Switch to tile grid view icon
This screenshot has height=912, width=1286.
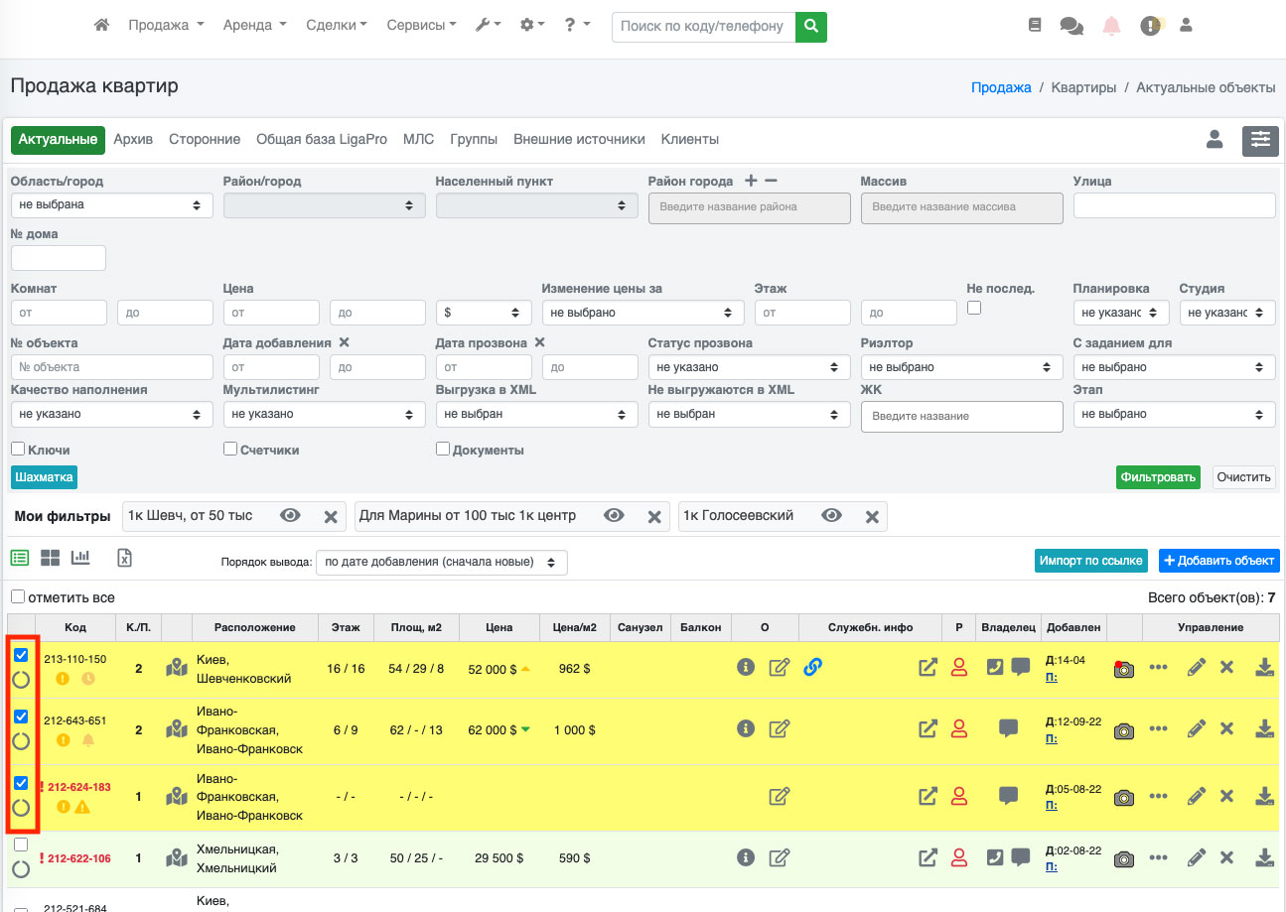coord(51,558)
